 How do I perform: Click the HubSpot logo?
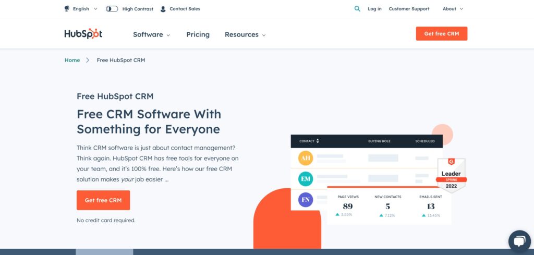83,34
